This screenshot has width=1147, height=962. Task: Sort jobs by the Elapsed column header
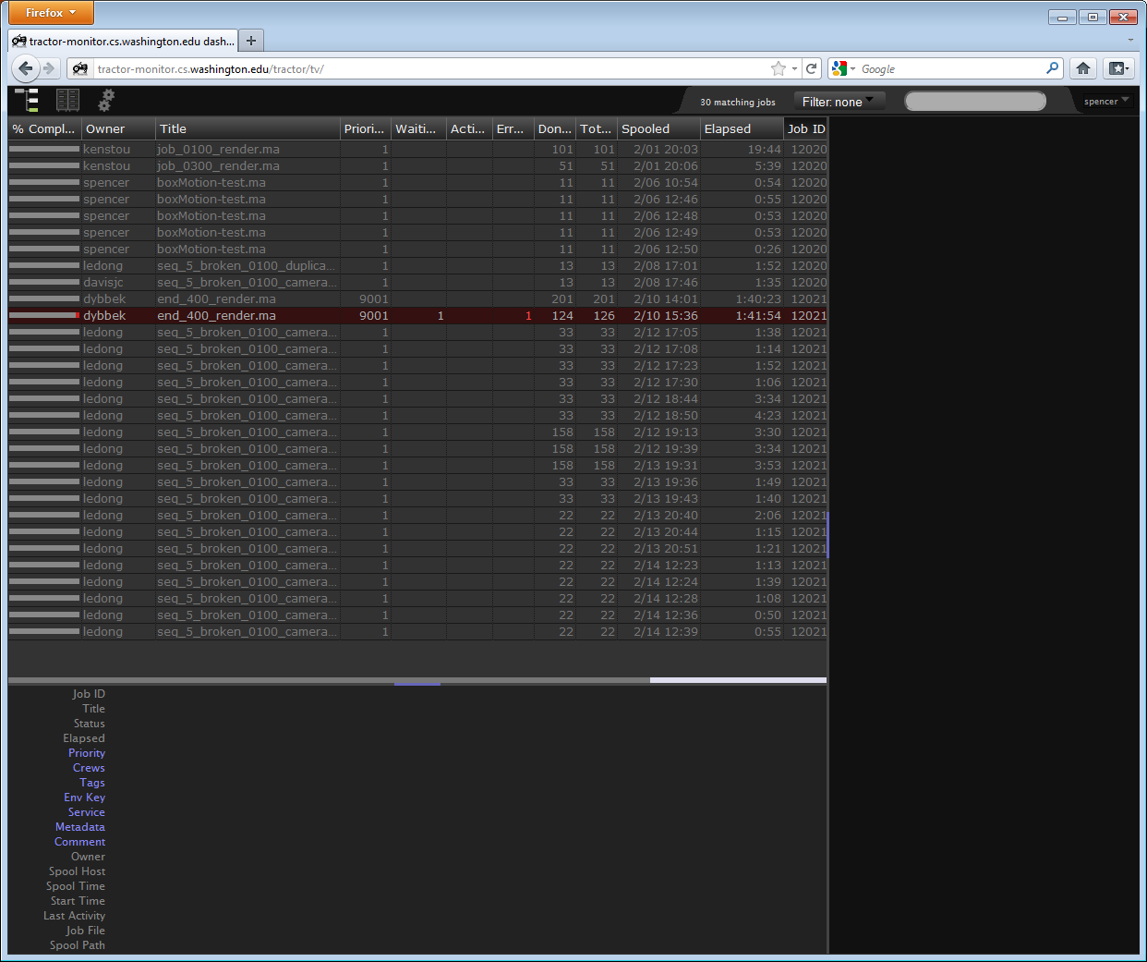pos(728,129)
